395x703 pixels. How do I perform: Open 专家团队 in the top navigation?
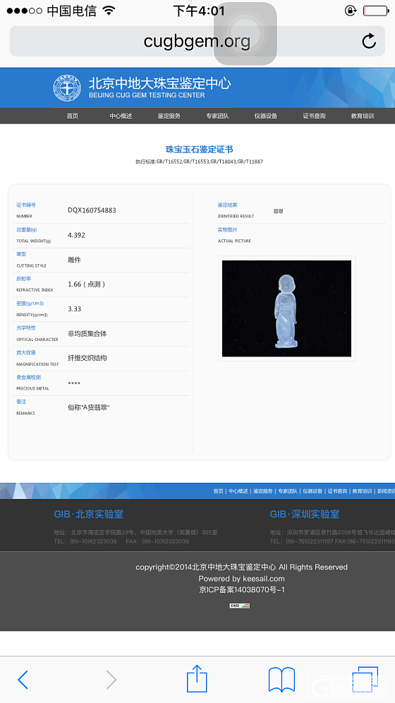click(x=217, y=116)
